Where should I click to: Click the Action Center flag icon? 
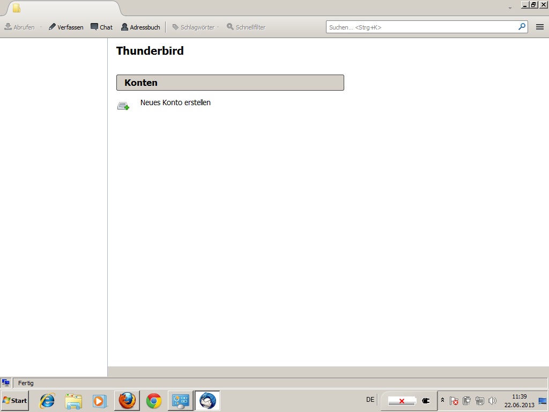pos(454,400)
